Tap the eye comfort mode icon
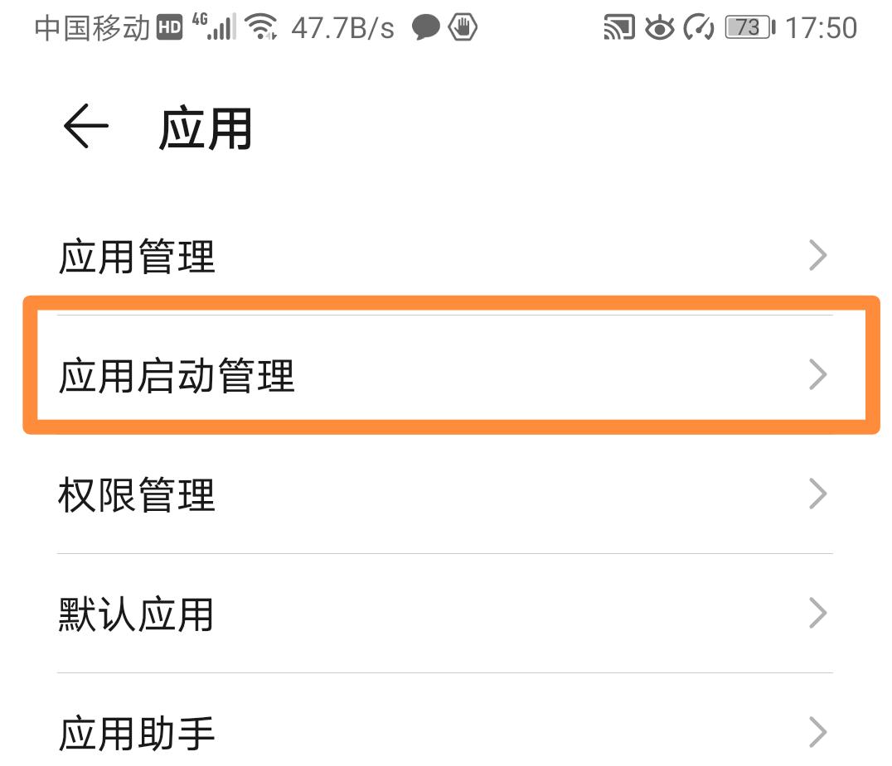Viewport: 892px width, 766px height. point(658,27)
